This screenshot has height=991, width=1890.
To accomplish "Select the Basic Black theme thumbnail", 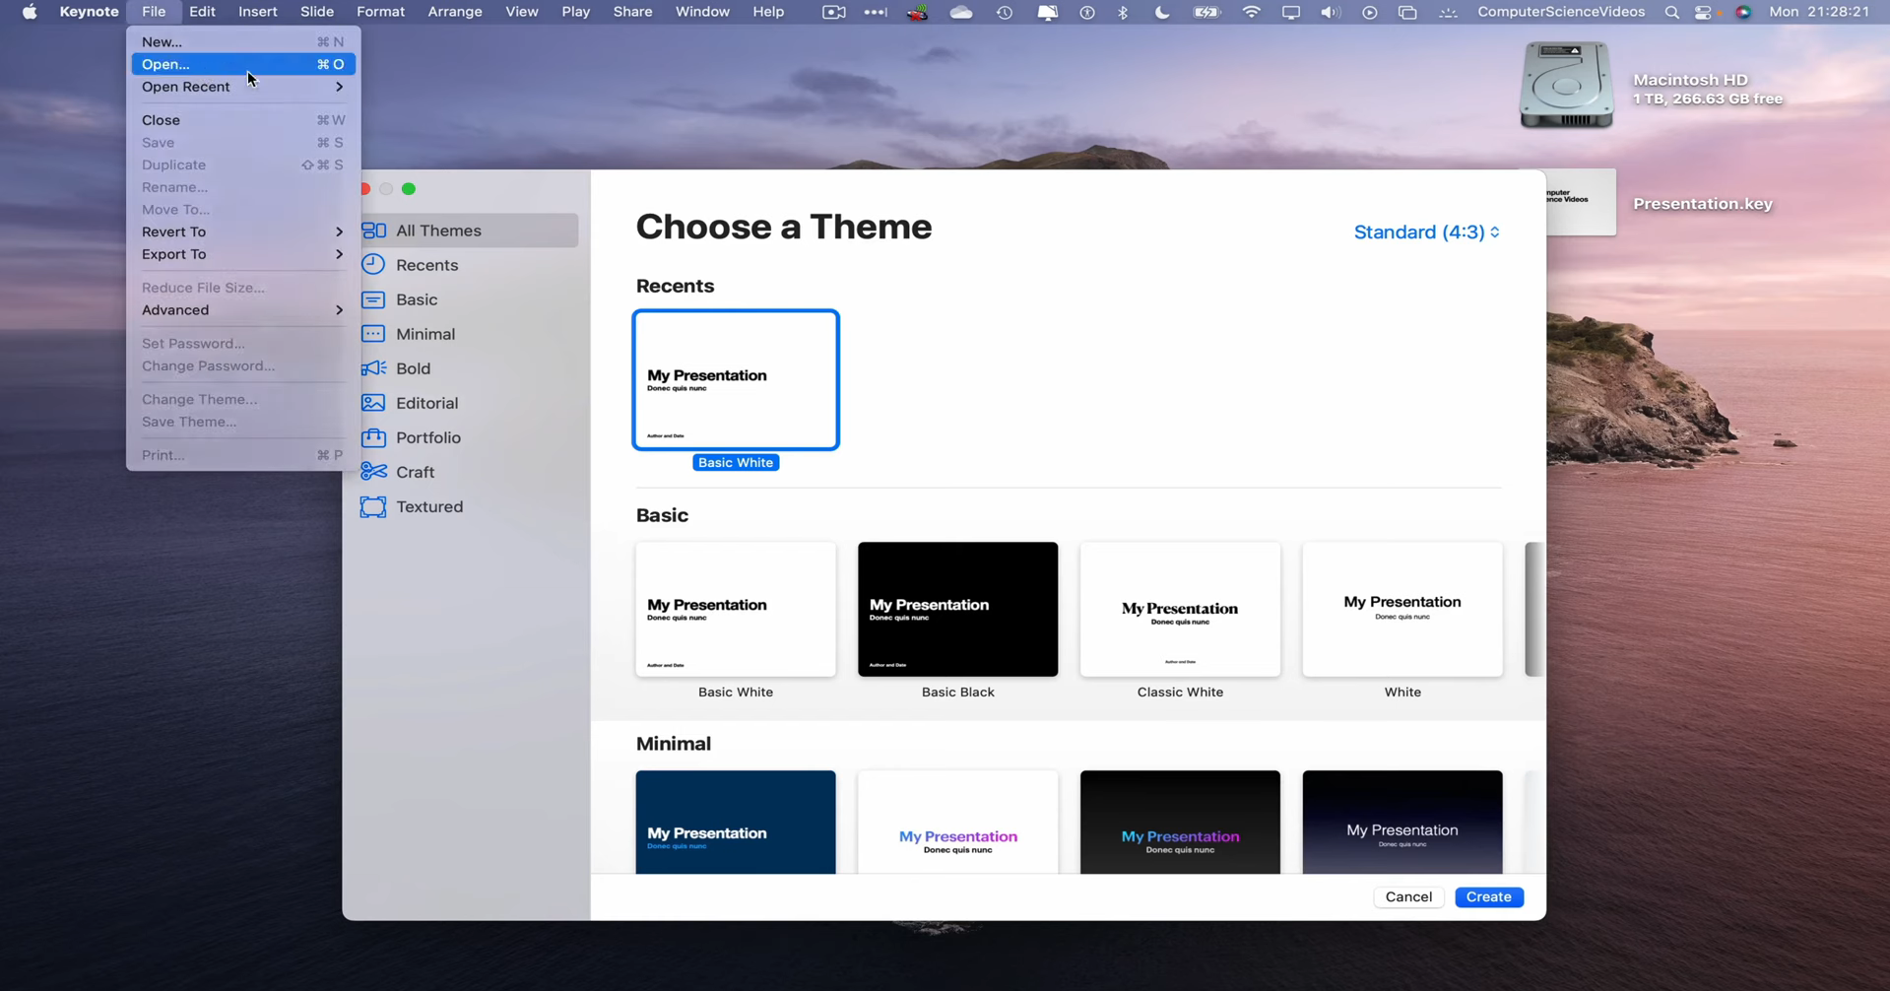I will pyautogui.click(x=957, y=609).
